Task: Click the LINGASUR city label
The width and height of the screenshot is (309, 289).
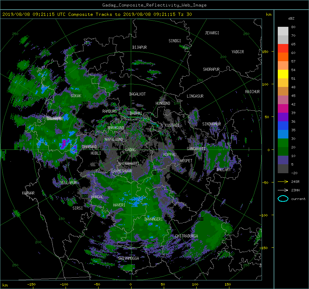Action: tap(195, 96)
